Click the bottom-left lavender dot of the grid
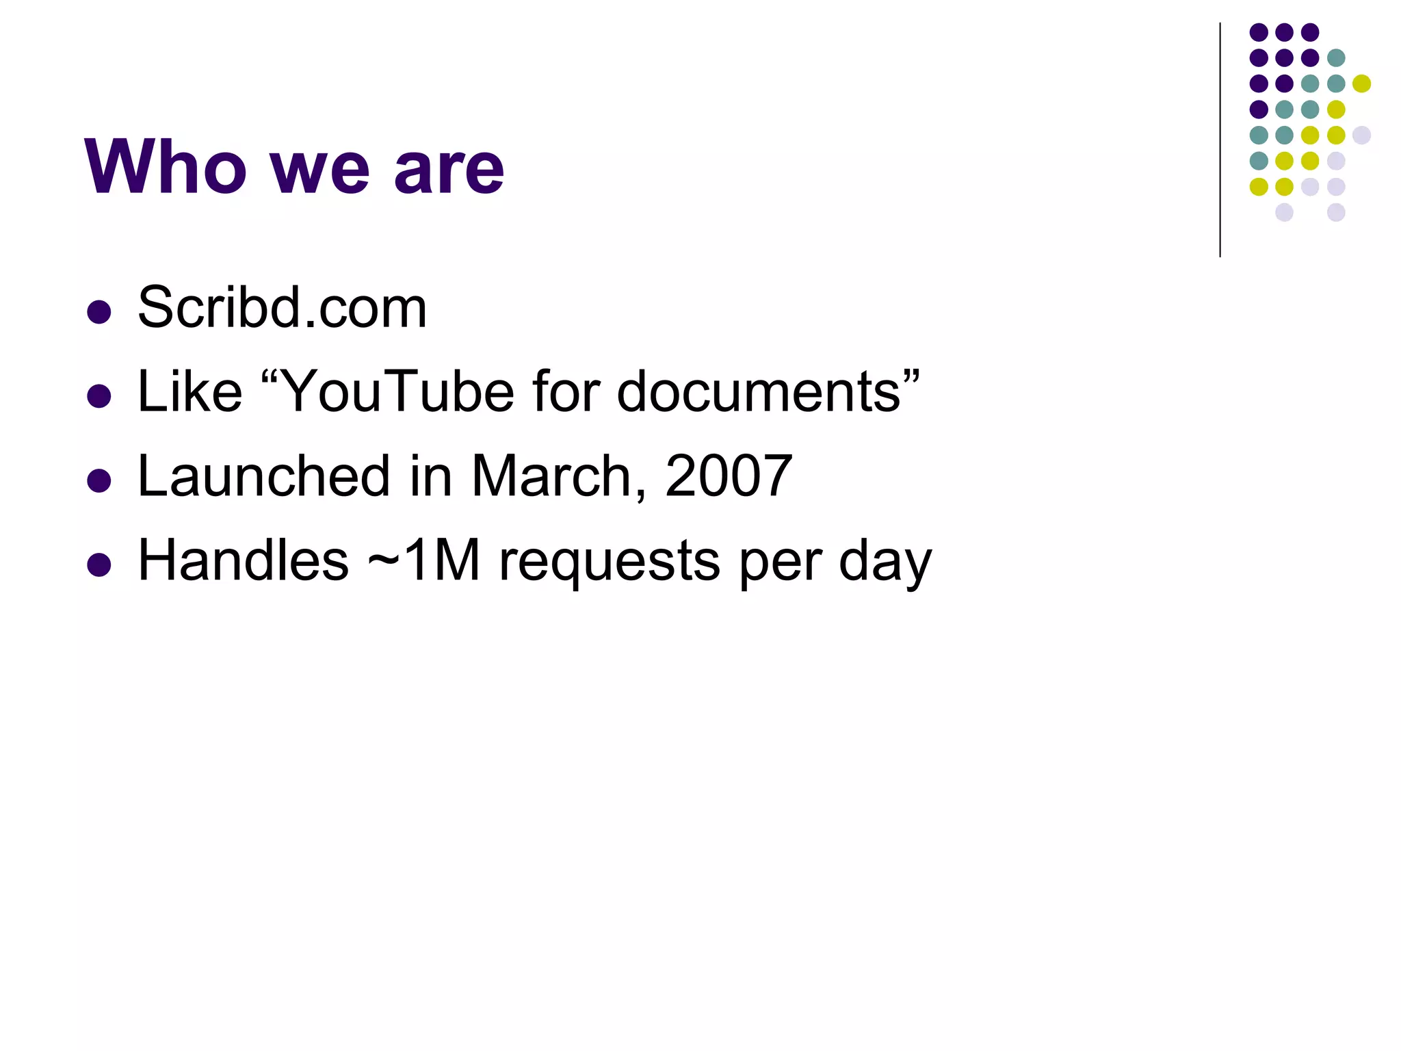Screen dimensions: 1401x1051 tap(1284, 212)
